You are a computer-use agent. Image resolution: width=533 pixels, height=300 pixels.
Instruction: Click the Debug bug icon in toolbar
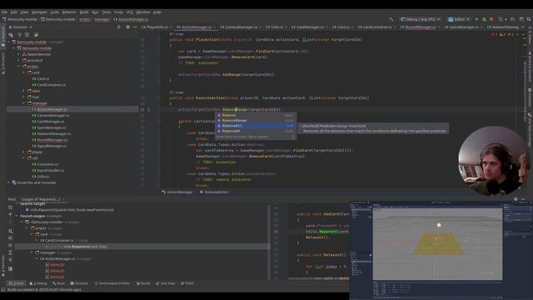[x=484, y=19]
